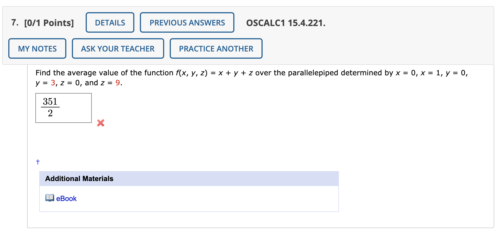View PREVIOUS ANSWERS
497x232 pixels.
coord(187,22)
